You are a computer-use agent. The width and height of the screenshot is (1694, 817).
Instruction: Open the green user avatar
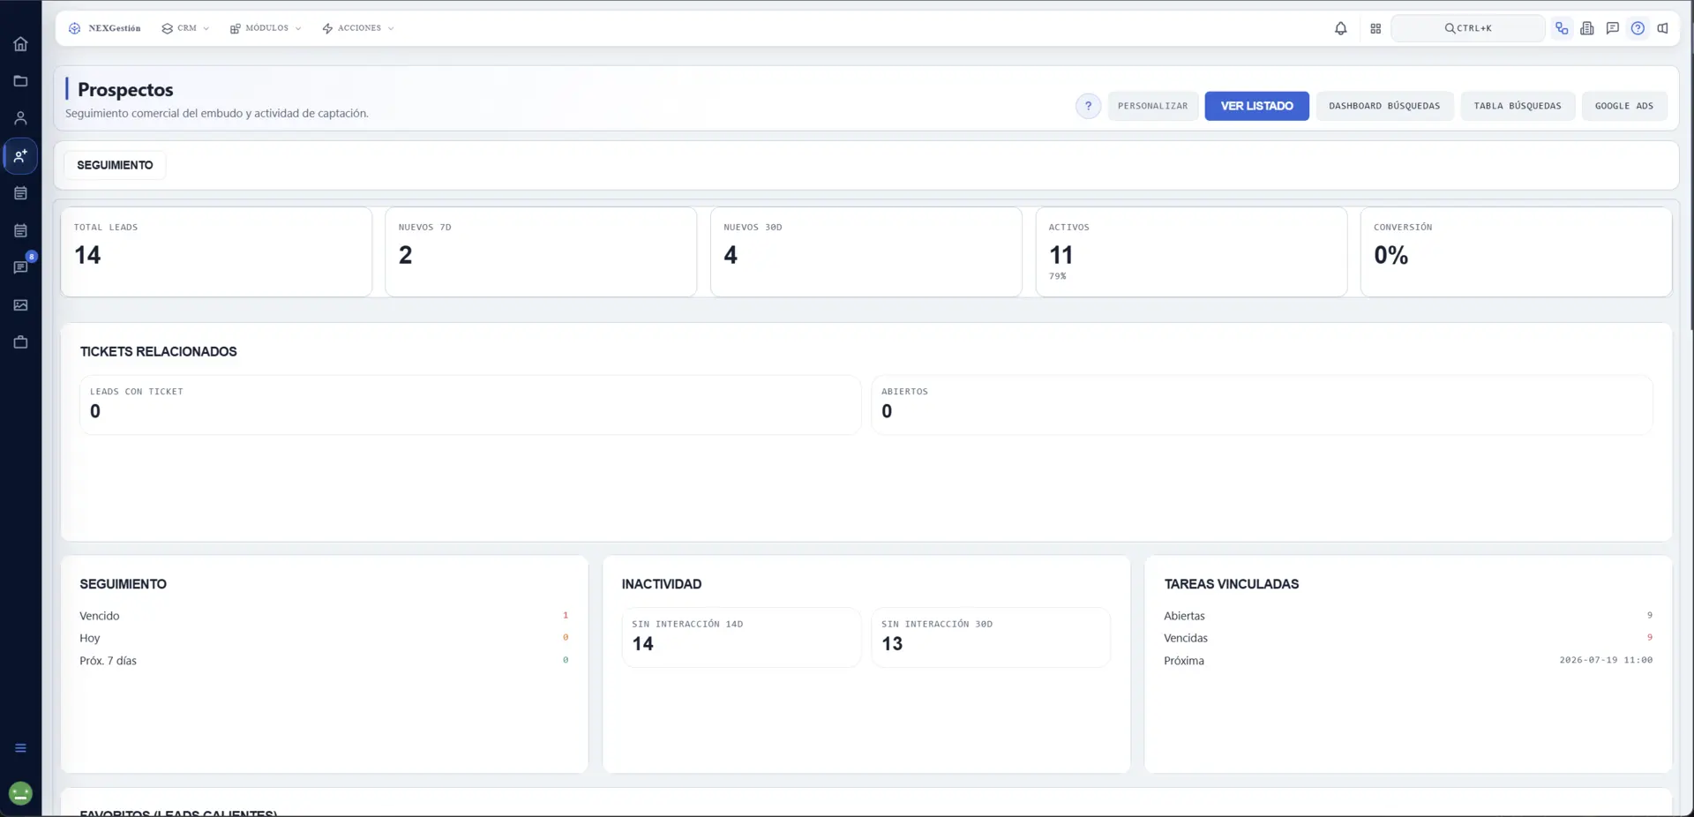pos(20,793)
